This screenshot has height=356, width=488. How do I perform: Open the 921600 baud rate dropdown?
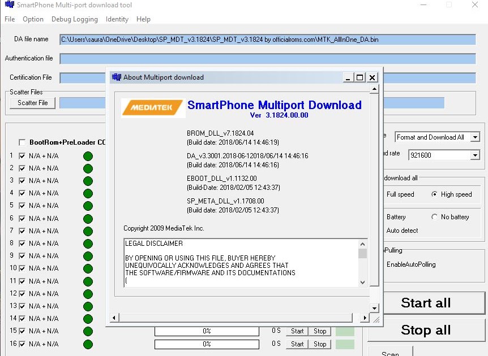click(476, 155)
